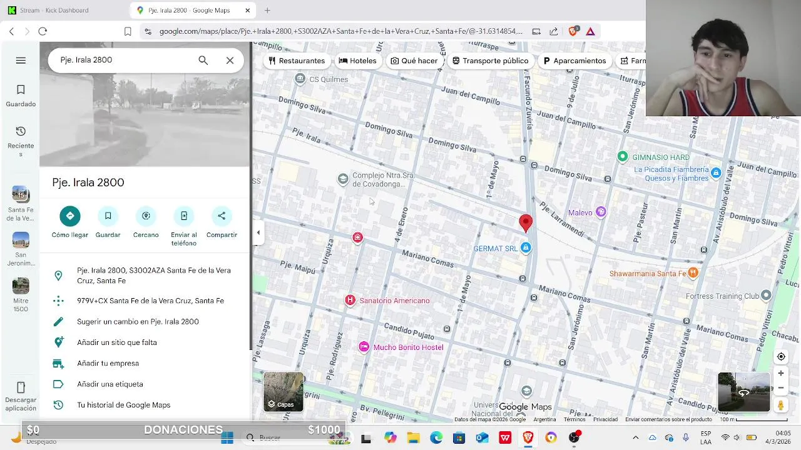The height and width of the screenshot is (450, 801).
Task: Click the GERMAT SRL shop marker
Action: tap(526, 248)
